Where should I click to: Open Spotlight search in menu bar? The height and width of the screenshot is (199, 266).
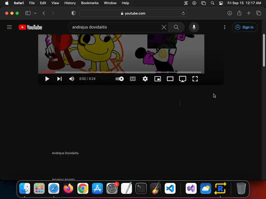click(212, 3)
